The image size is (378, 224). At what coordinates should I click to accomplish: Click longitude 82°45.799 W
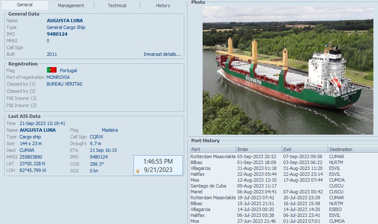(33, 170)
